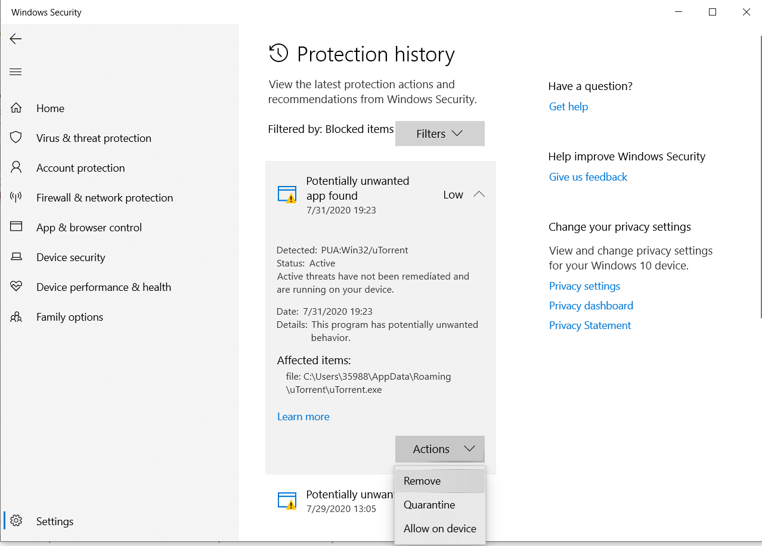Open Virus & threat protection

pos(94,138)
